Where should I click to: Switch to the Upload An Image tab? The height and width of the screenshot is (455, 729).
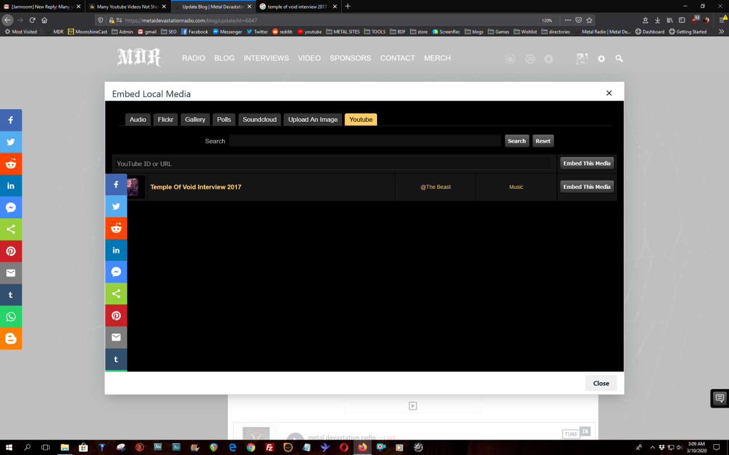tap(313, 119)
